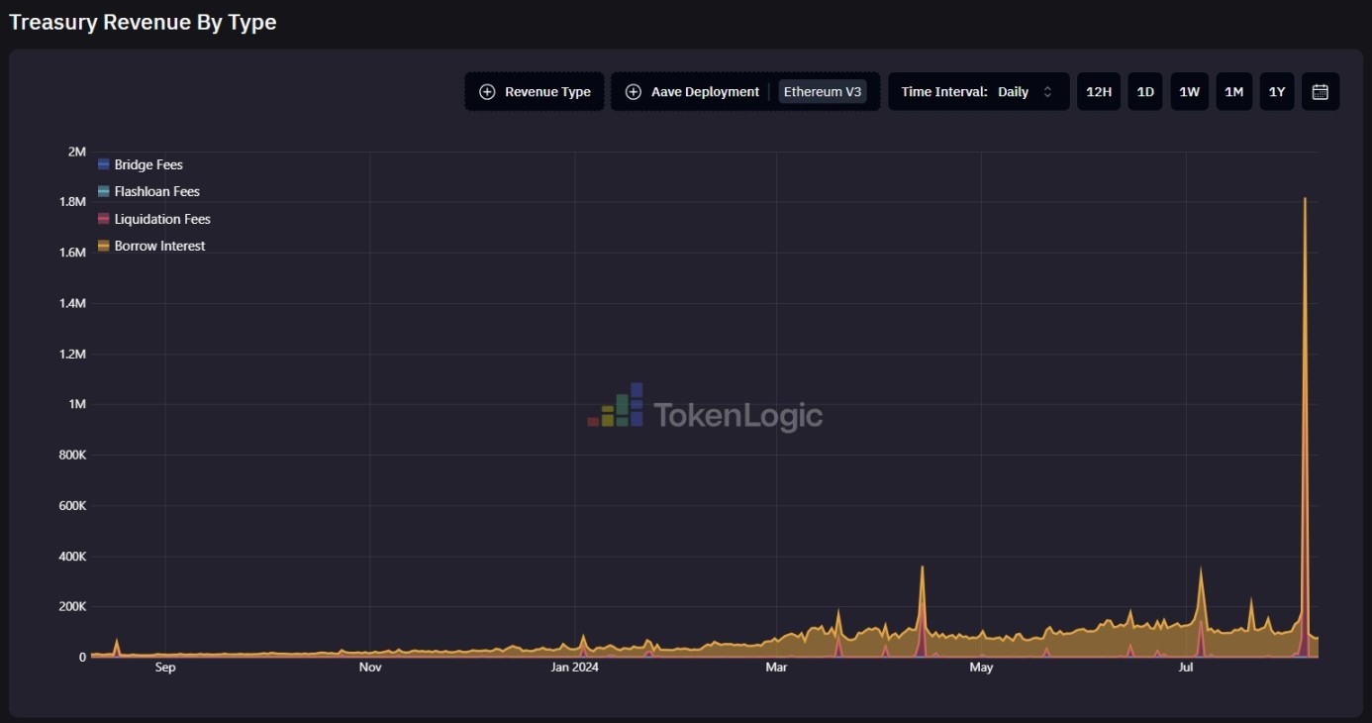
Task: Click the May x-axis label
Action: (981, 668)
